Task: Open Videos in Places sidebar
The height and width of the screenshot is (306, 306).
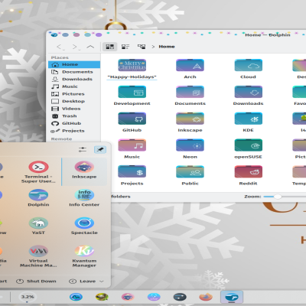Action: (x=74, y=109)
